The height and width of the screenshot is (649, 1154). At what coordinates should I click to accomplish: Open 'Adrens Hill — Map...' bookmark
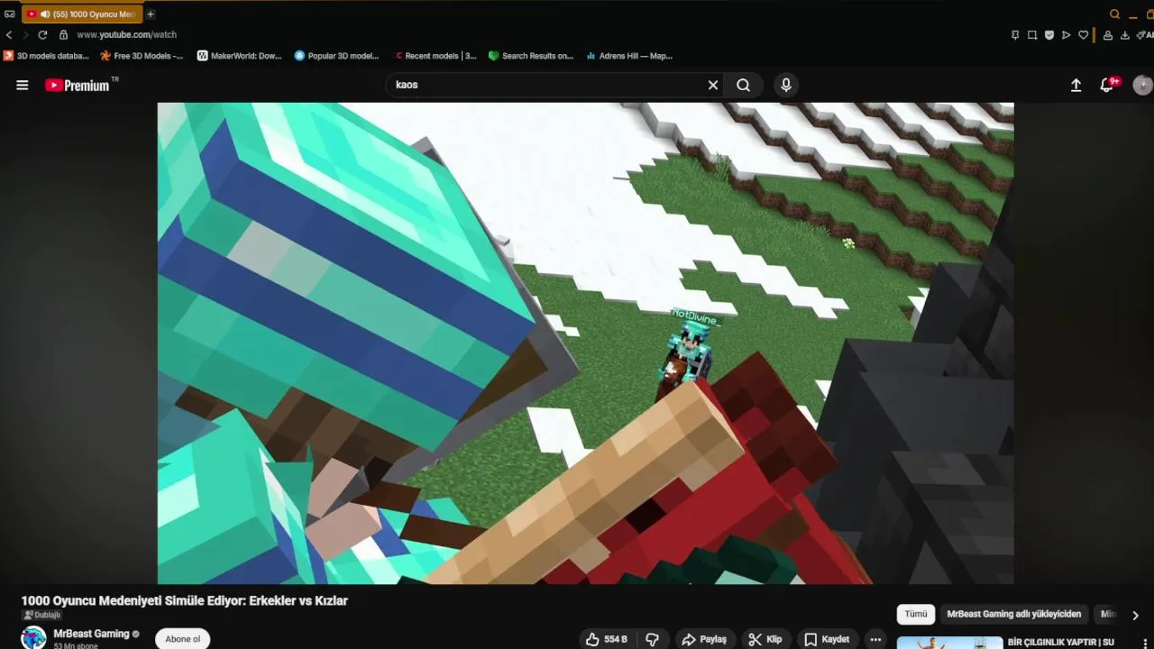pyautogui.click(x=629, y=56)
